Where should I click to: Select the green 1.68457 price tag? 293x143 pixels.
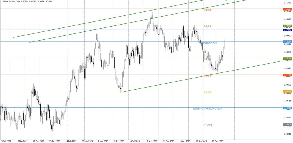point(288,25)
